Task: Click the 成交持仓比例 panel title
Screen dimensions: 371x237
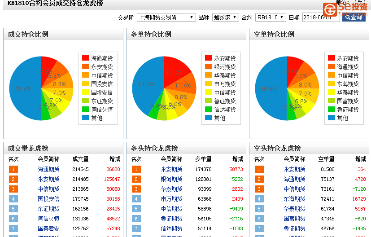Action: tap(28, 34)
